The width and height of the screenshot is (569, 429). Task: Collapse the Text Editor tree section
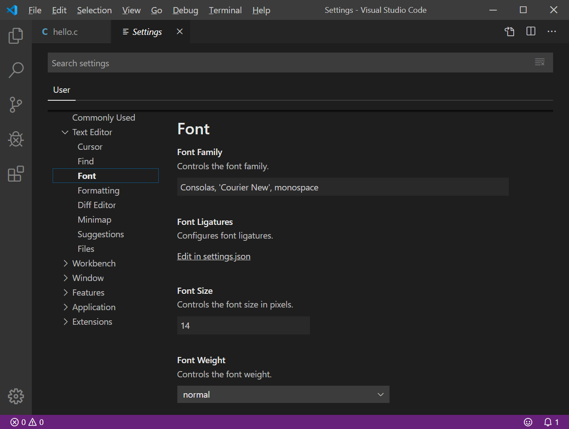click(x=65, y=132)
